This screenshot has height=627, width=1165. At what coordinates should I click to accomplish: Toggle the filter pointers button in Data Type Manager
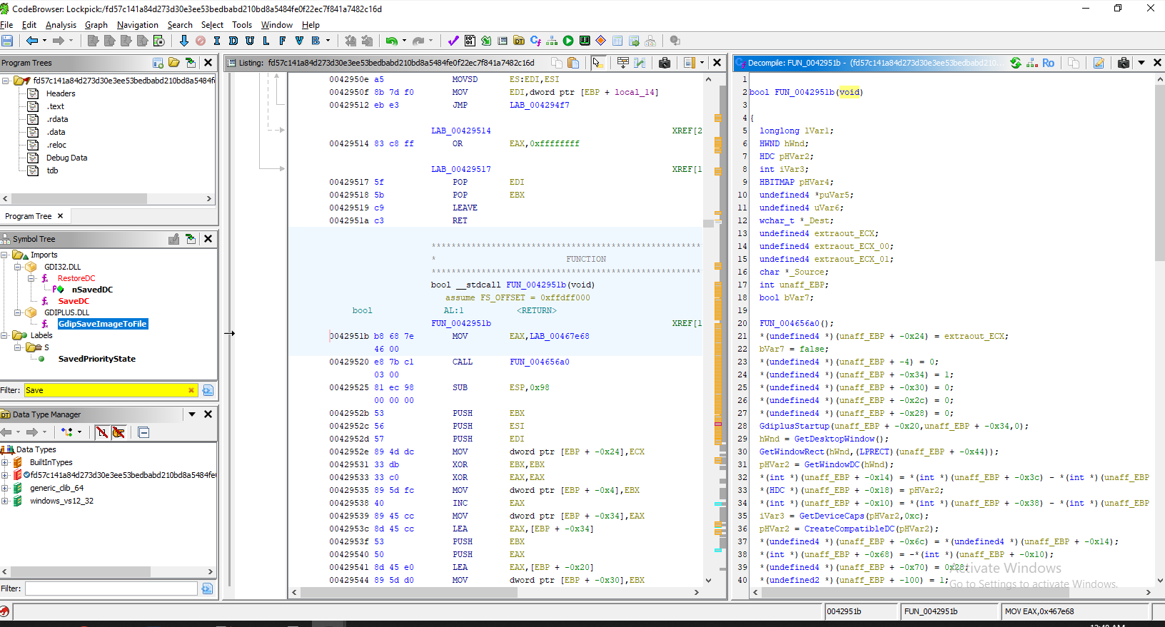(118, 432)
